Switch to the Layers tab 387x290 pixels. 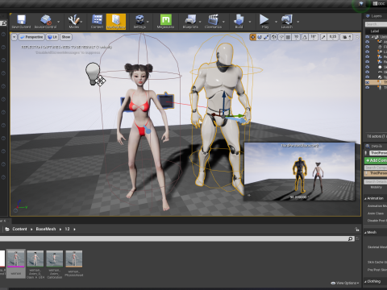[x=373, y=16]
